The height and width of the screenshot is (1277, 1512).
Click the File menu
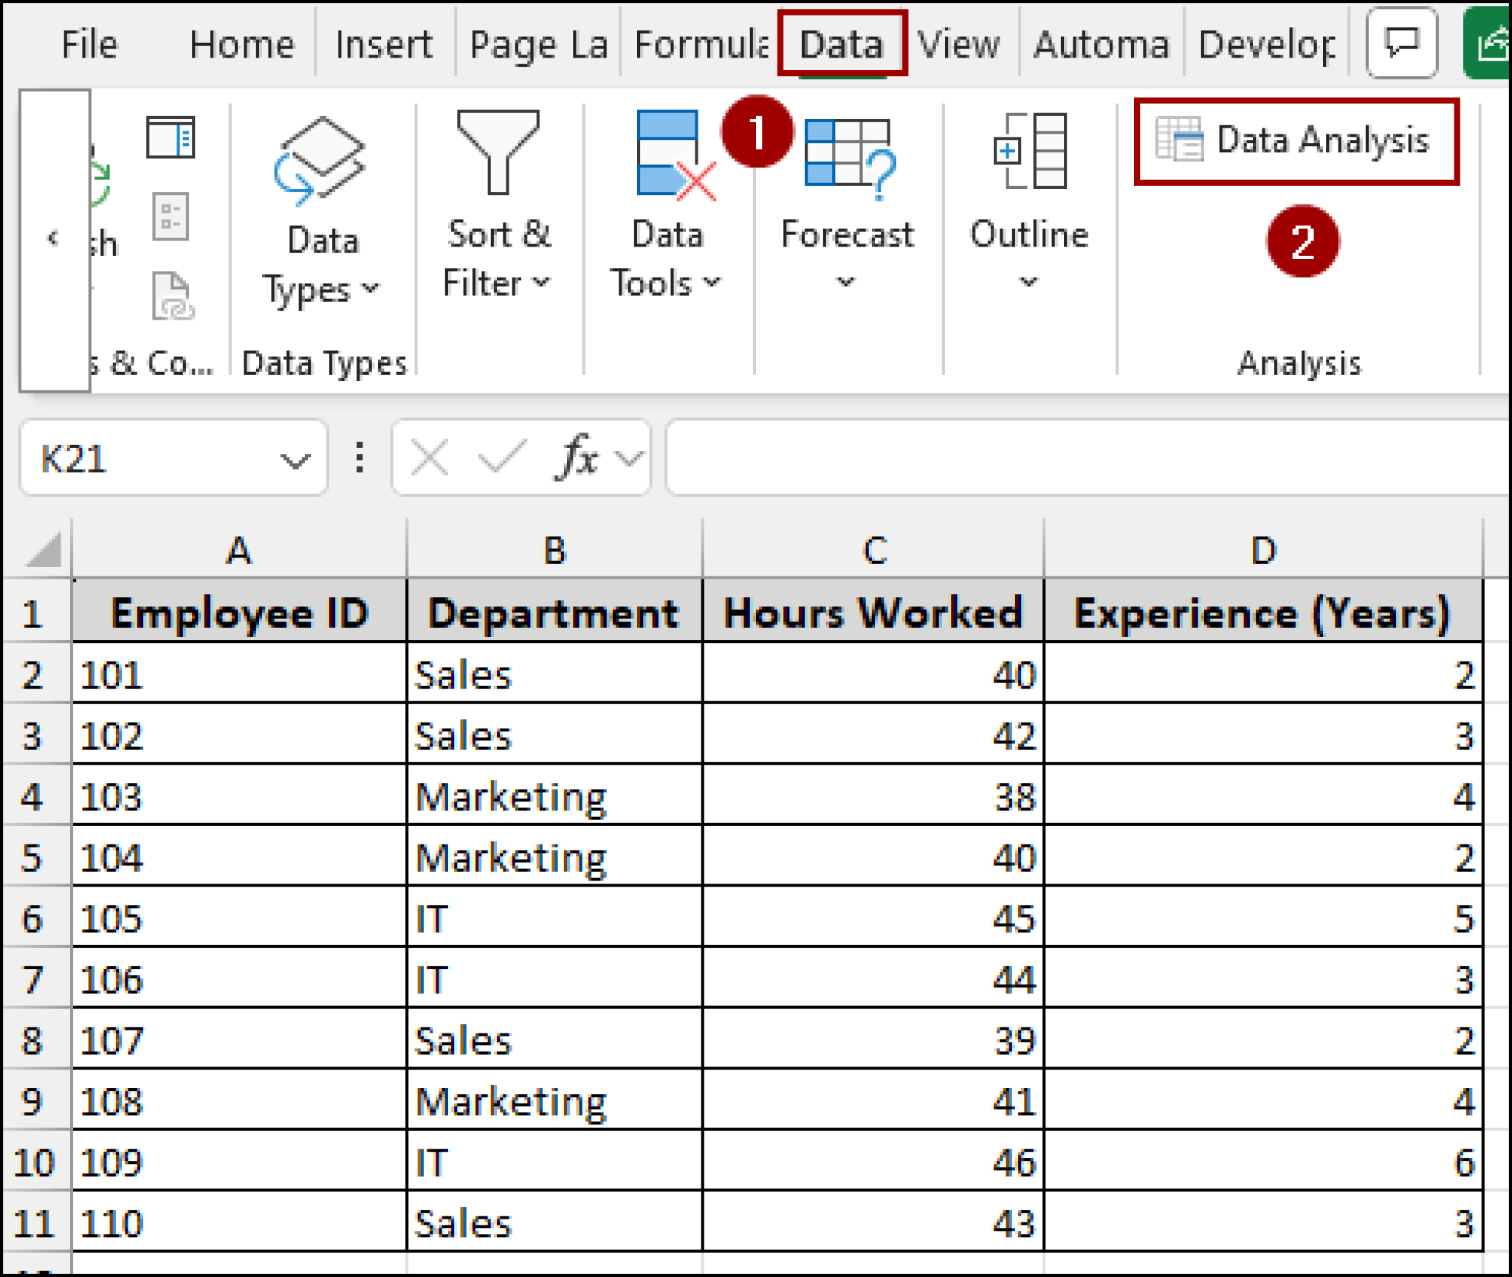tap(88, 44)
